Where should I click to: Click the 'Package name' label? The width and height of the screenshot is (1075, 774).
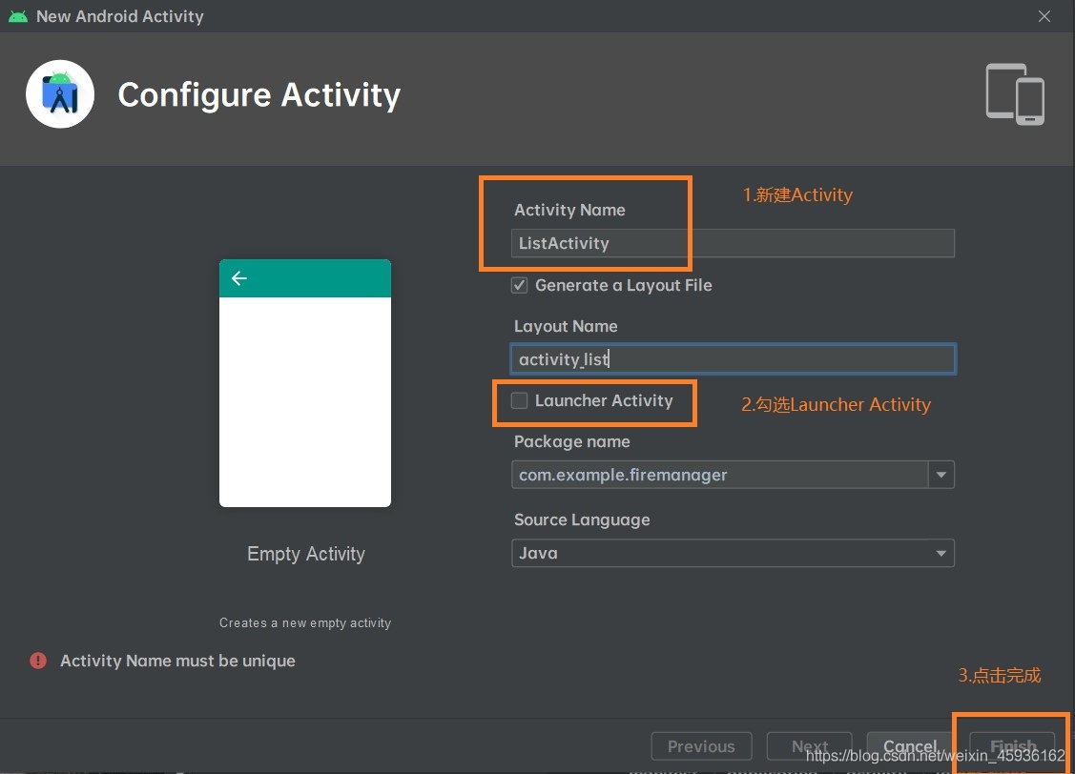pyautogui.click(x=571, y=441)
